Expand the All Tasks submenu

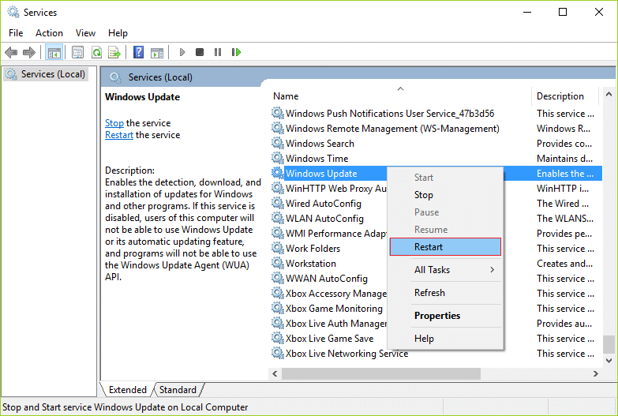pos(445,270)
